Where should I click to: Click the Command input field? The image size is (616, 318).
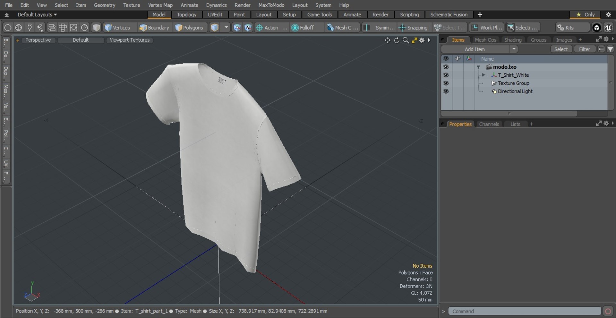click(525, 311)
